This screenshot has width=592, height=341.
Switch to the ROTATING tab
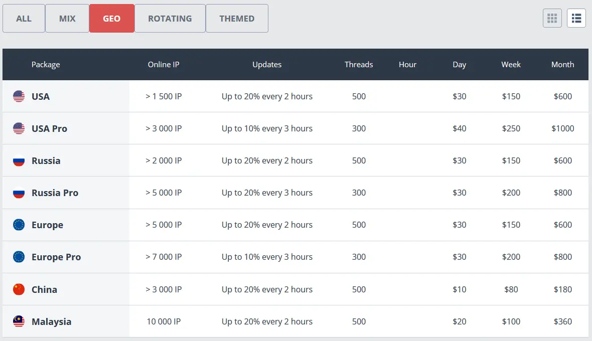(x=170, y=19)
